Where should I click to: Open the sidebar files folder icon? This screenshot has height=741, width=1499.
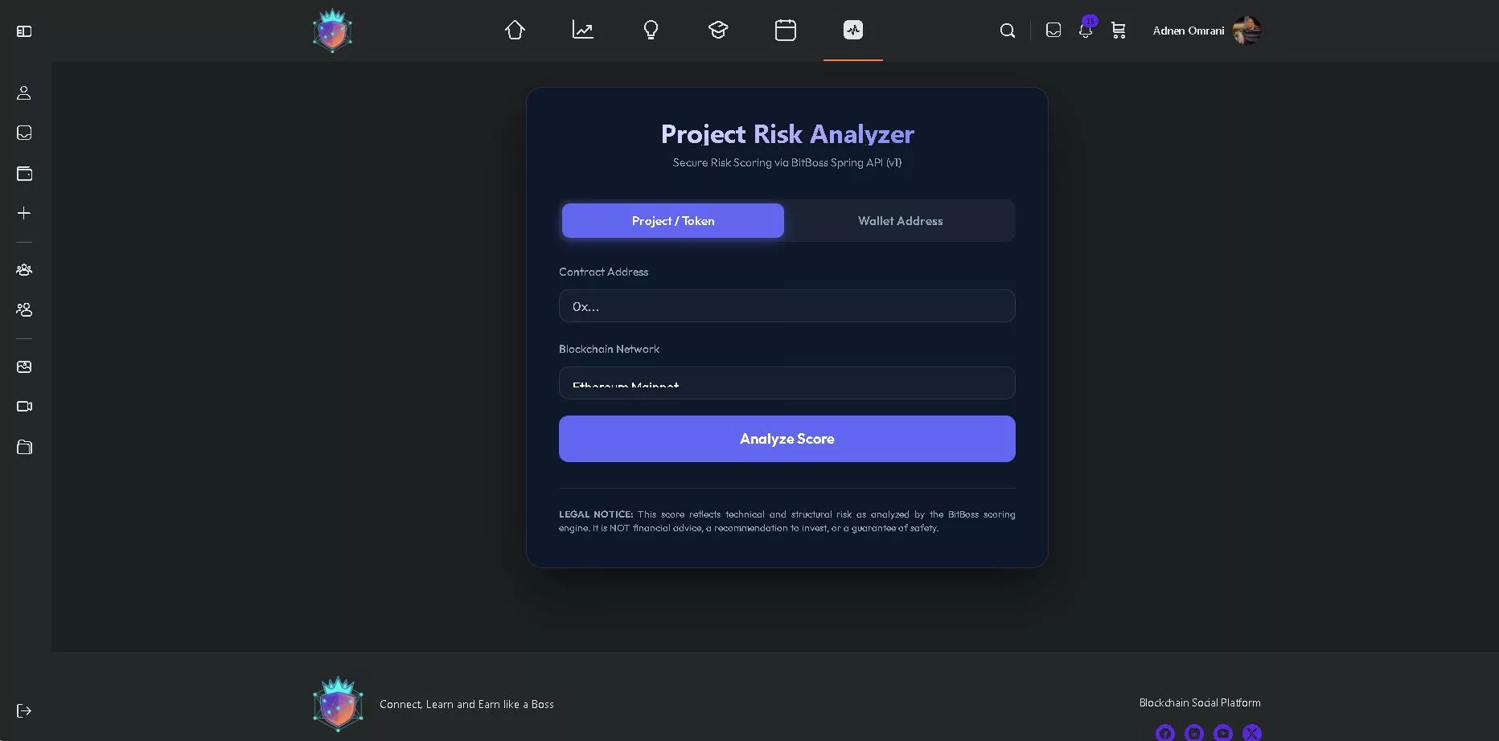tap(24, 447)
